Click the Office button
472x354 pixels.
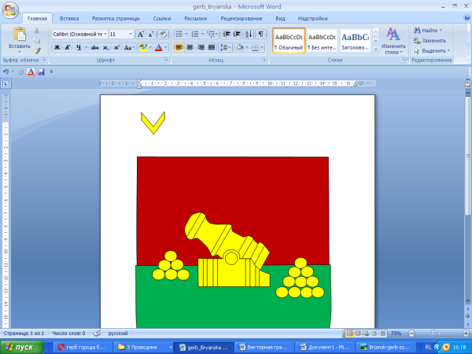click(10, 9)
